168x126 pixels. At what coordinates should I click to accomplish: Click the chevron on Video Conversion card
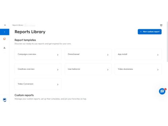[58, 84]
